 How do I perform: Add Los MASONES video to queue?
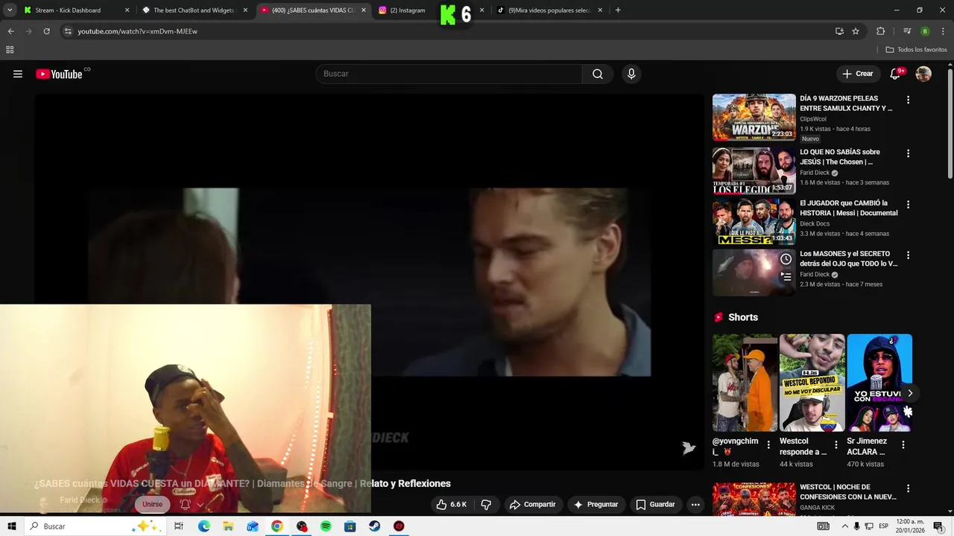(786, 277)
